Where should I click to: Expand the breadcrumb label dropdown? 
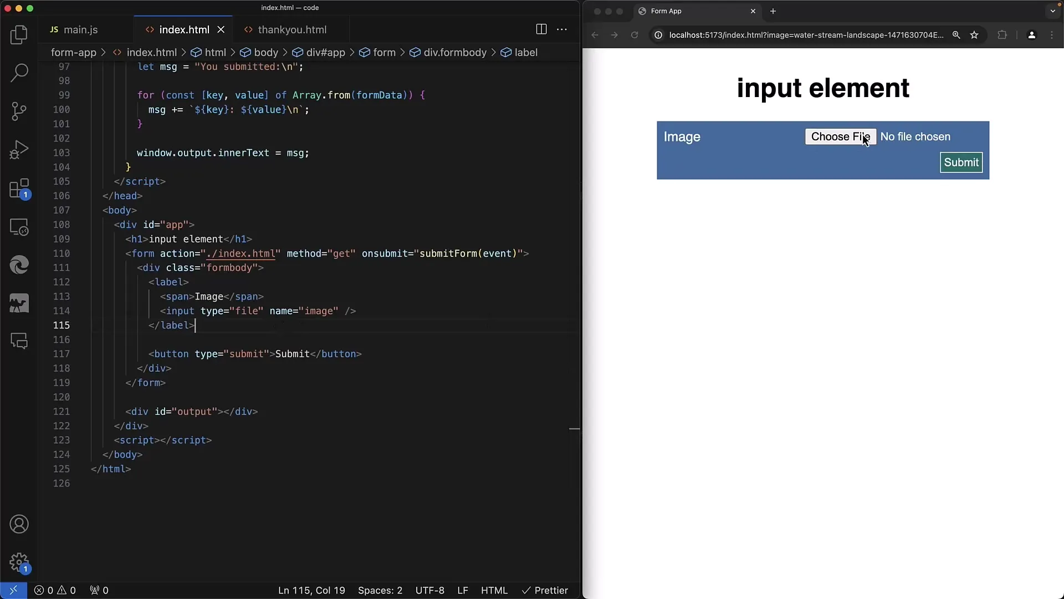[x=526, y=52]
